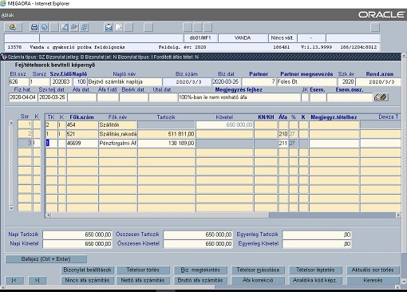Click the Biz.szám field 2020/3/3
The width and height of the screenshot is (407, 292).
[187, 81]
